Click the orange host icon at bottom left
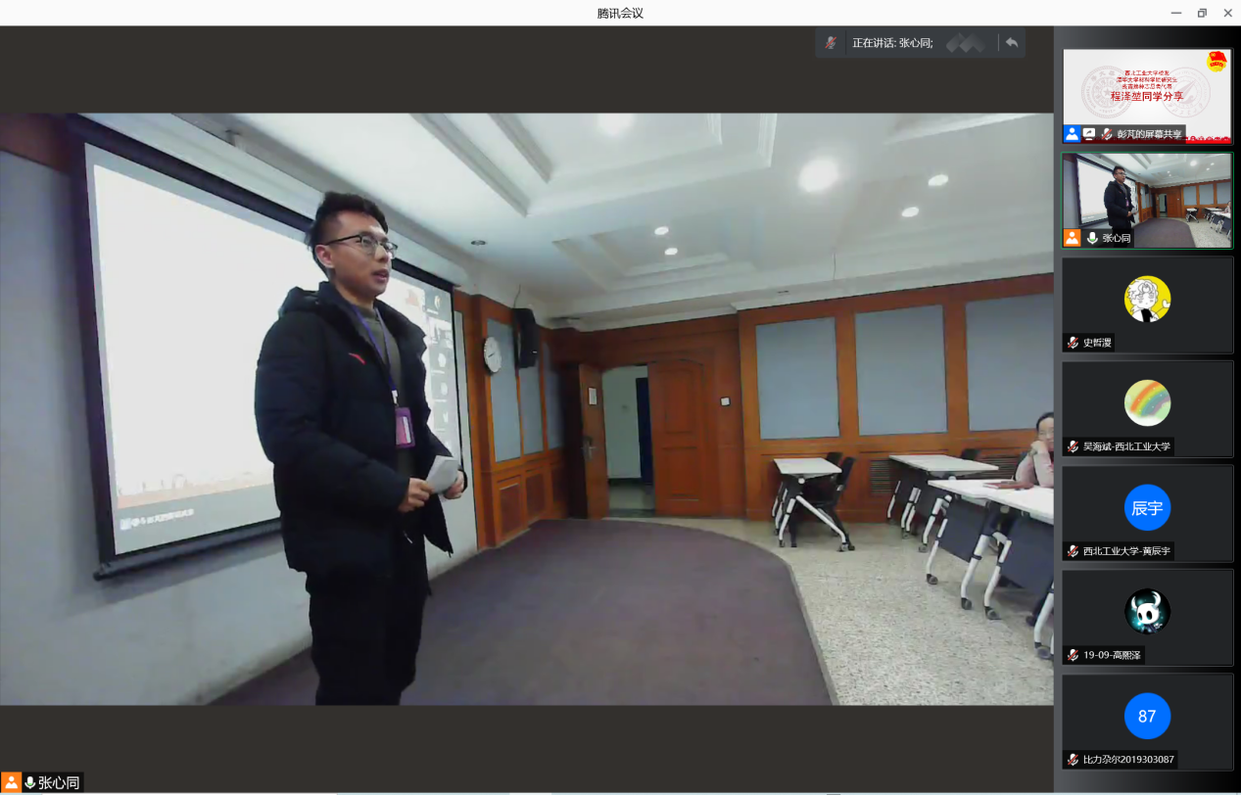This screenshot has height=795, width=1241. pos(12,782)
